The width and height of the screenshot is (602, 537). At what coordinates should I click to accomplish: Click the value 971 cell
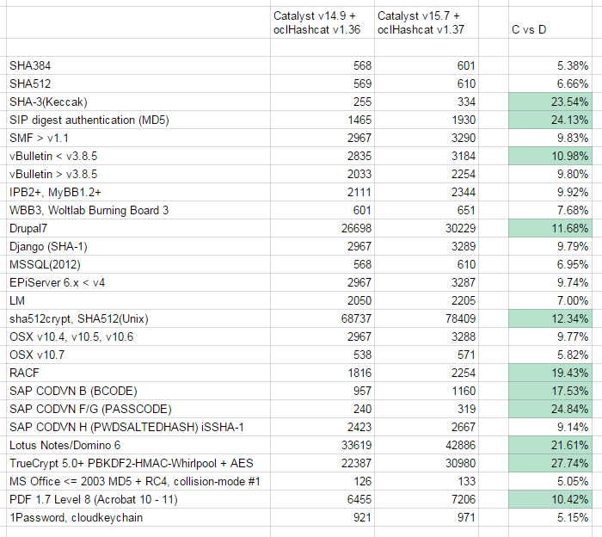[x=427, y=517]
